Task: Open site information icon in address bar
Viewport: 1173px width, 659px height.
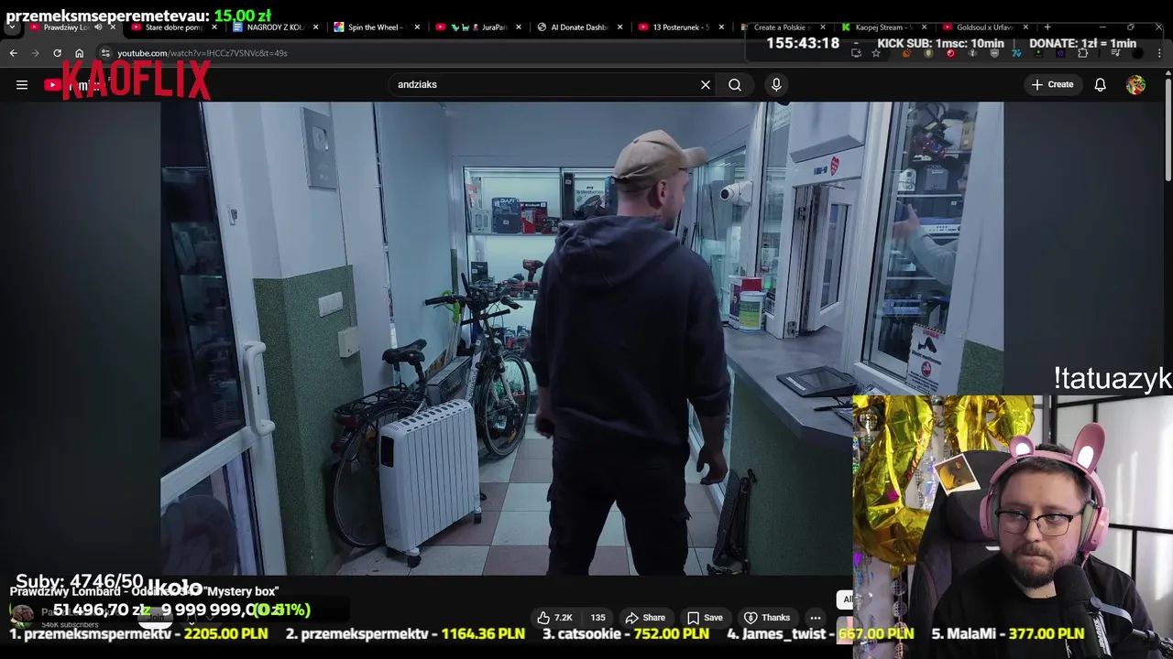Action: tap(104, 53)
